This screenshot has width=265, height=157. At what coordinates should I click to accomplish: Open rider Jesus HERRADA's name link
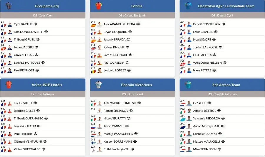115,40
